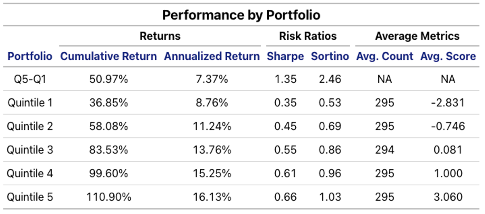
Task: Click the Returns group header
Action: pos(160,36)
